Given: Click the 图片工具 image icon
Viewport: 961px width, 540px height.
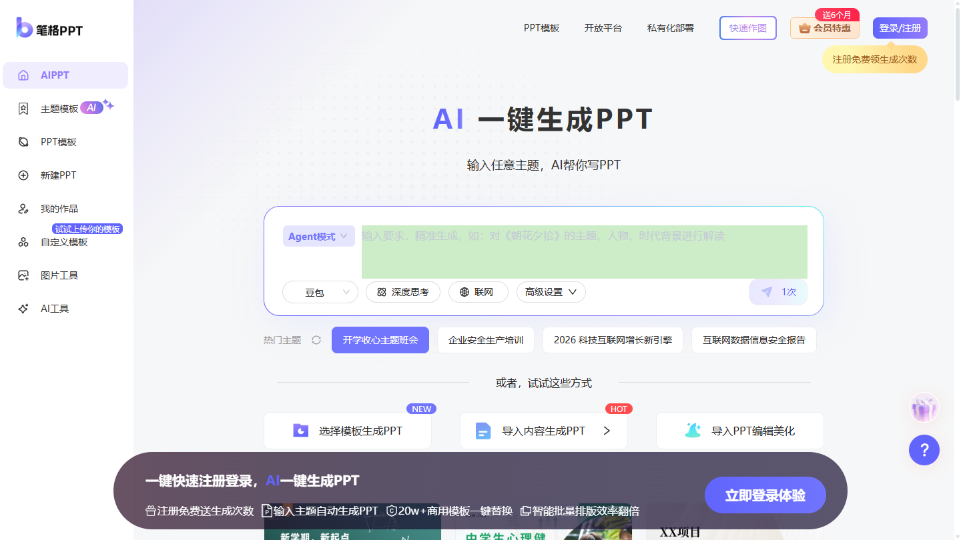Looking at the screenshot, I should coord(23,275).
